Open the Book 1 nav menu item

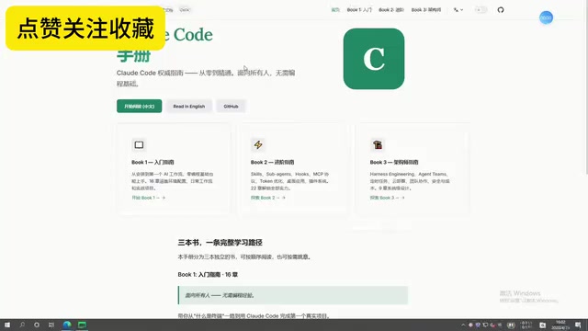tap(359, 10)
